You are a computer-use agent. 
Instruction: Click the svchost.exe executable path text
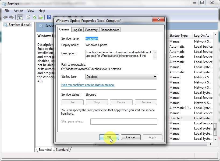[x=91, y=69]
